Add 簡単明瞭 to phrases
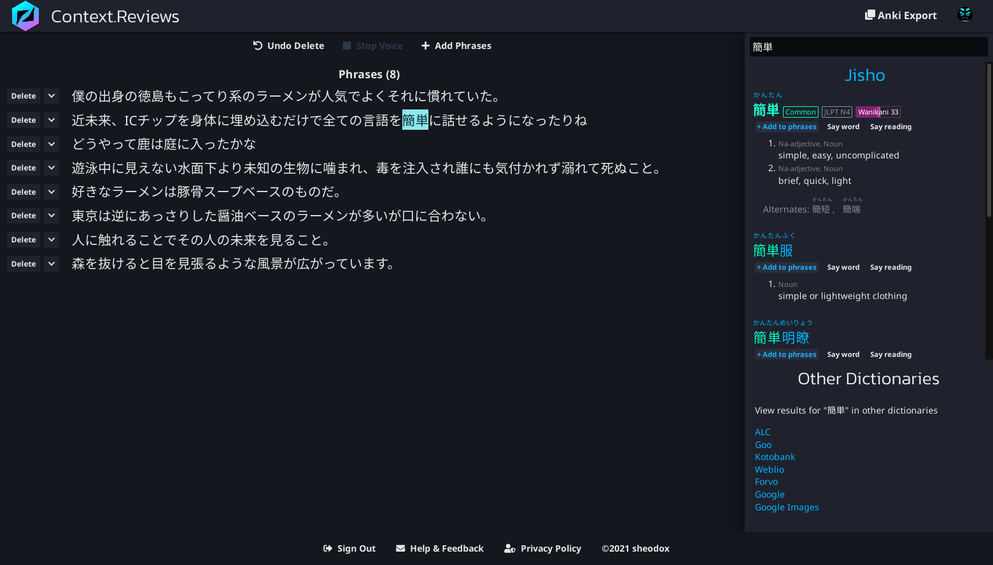This screenshot has height=565, width=993. [x=787, y=354]
